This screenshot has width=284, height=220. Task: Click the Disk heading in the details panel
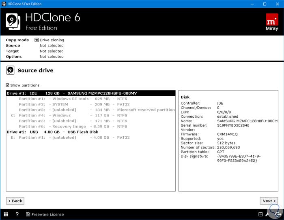pyautogui.click(x=185, y=97)
